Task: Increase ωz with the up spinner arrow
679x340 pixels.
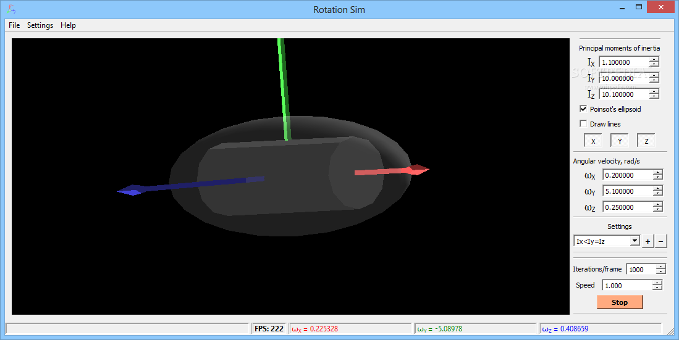Action: pos(658,204)
